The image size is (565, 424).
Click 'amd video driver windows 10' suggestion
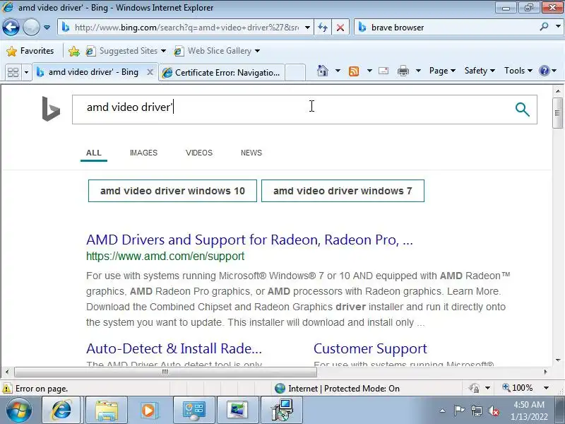pos(172,191)
